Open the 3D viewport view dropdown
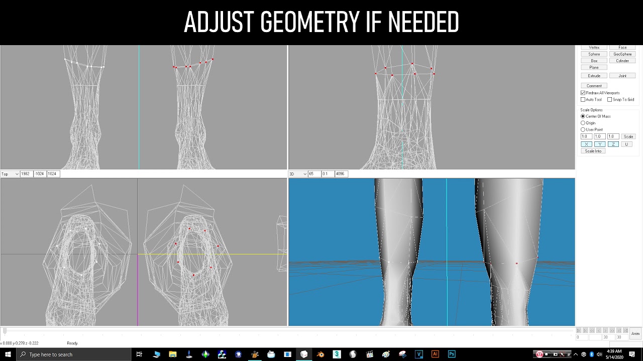 [304, 174]
